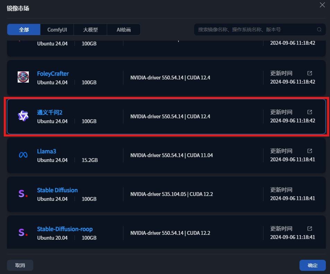This screenshot has height=274, width=330.
Task: Close the 镜像市场 dialog
Action: point(322,4)
